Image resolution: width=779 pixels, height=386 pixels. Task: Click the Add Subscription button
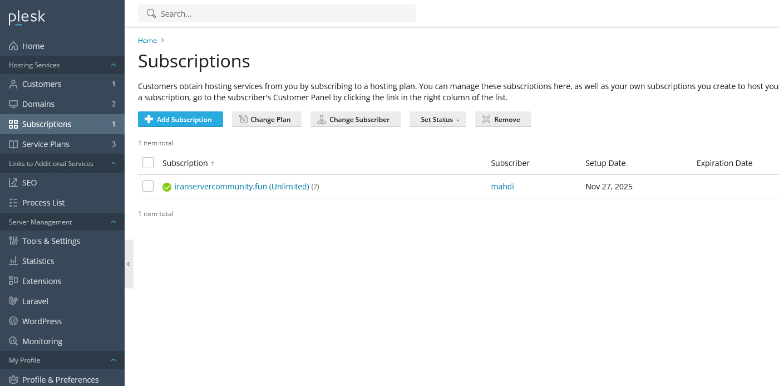(180, 119)
